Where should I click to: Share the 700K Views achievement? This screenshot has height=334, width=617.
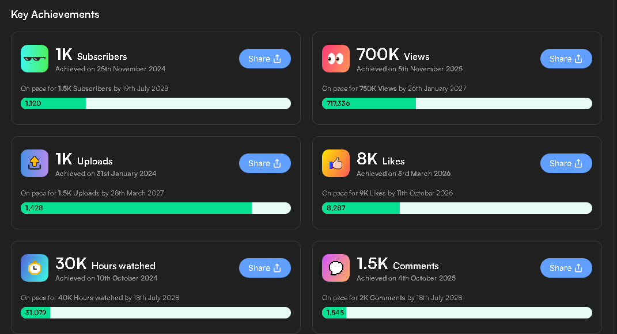pyautogui.click(x=566, y=59)
